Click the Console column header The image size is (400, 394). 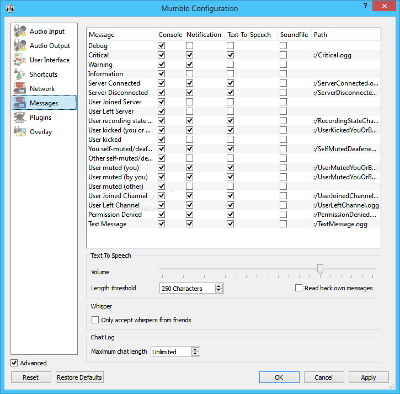(x=170, y=34)
